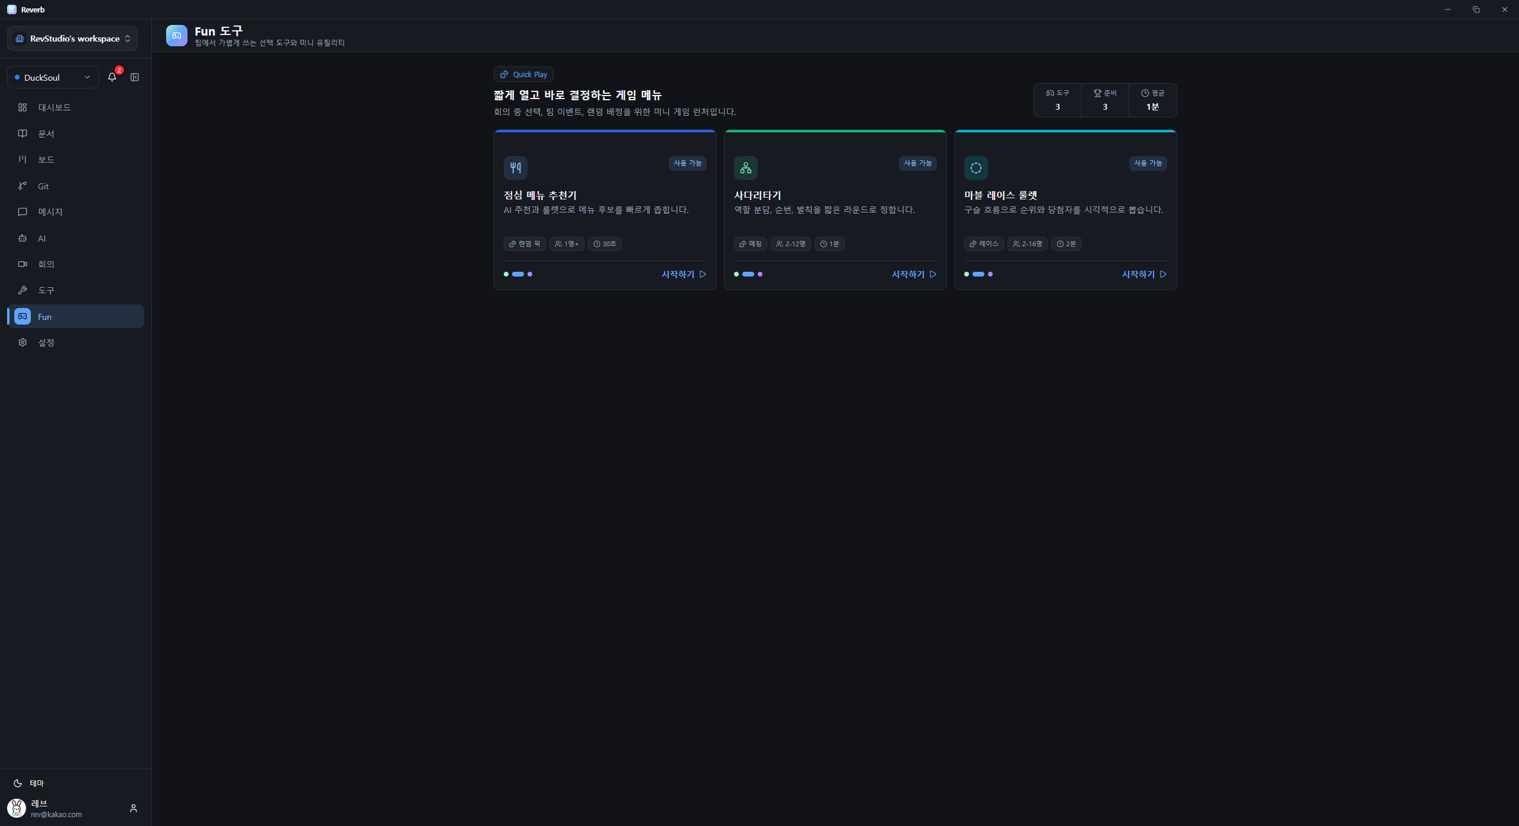The width and height of the screenshot is (1519, 826).
Task: Click the 매칭 tag chip
Action: tap(751, 244)
